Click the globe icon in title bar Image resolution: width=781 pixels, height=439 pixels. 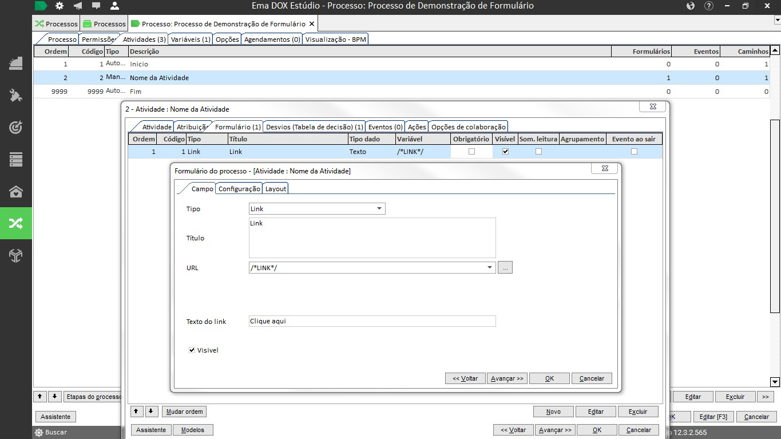click(x=691, y=6)
